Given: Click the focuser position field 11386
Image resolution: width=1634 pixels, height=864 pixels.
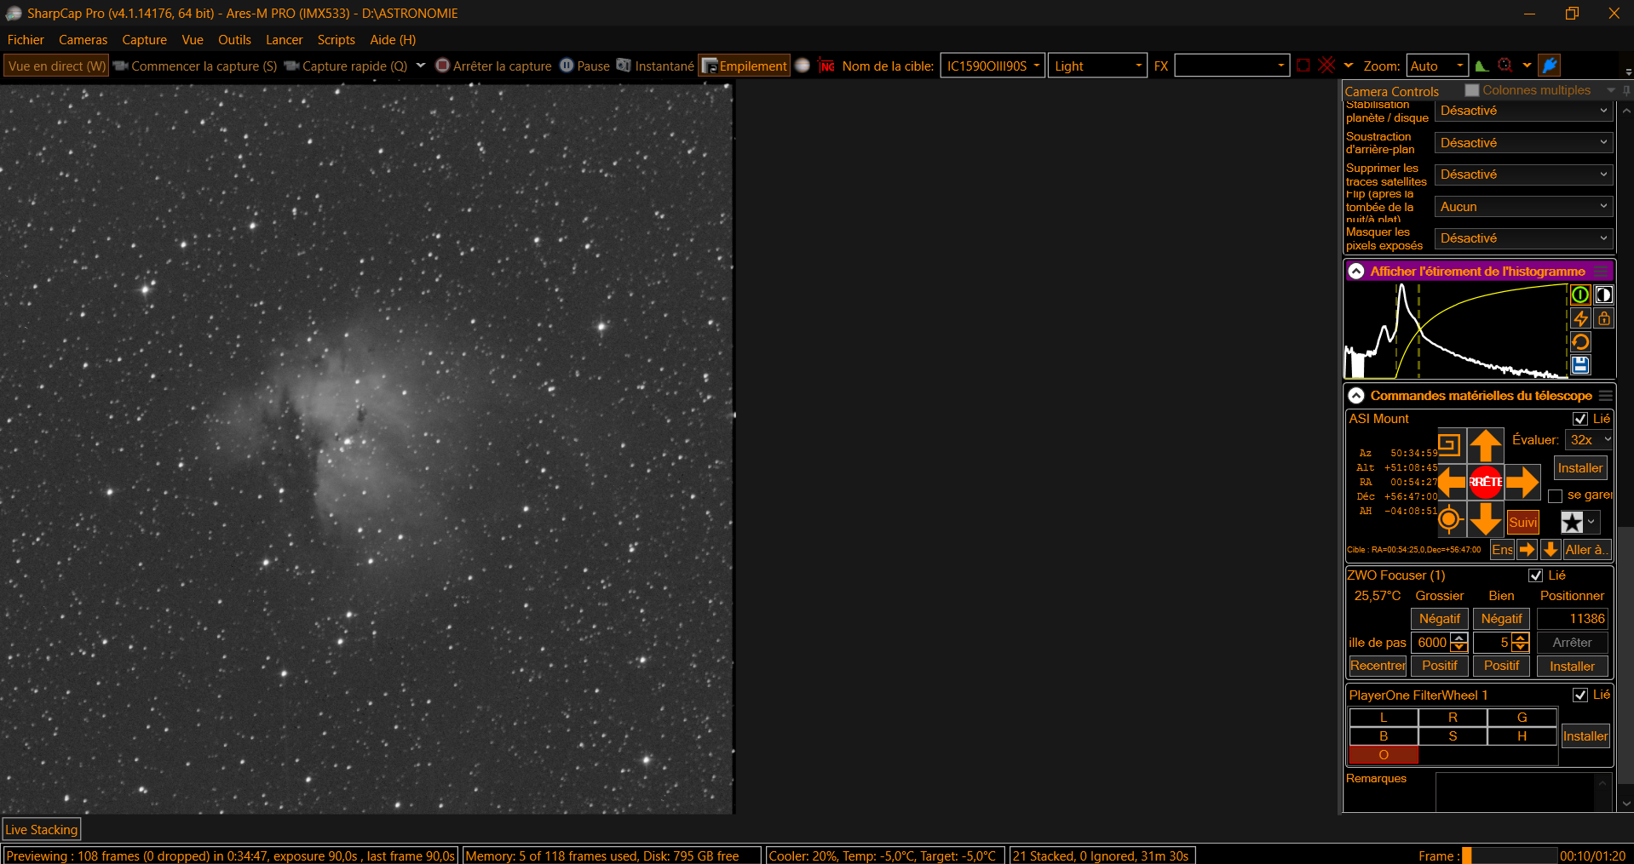Looking at the screenshot, I should pyautogui.click(x=1573, y=619).
